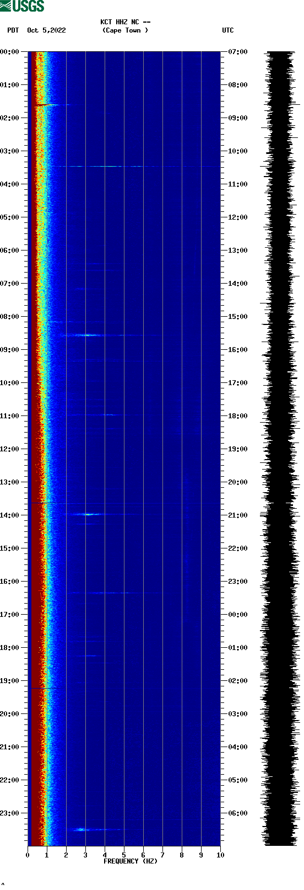Click the frequency axis value '0'
The width and height of the screenshot is (304, 890).
(28, 855)
